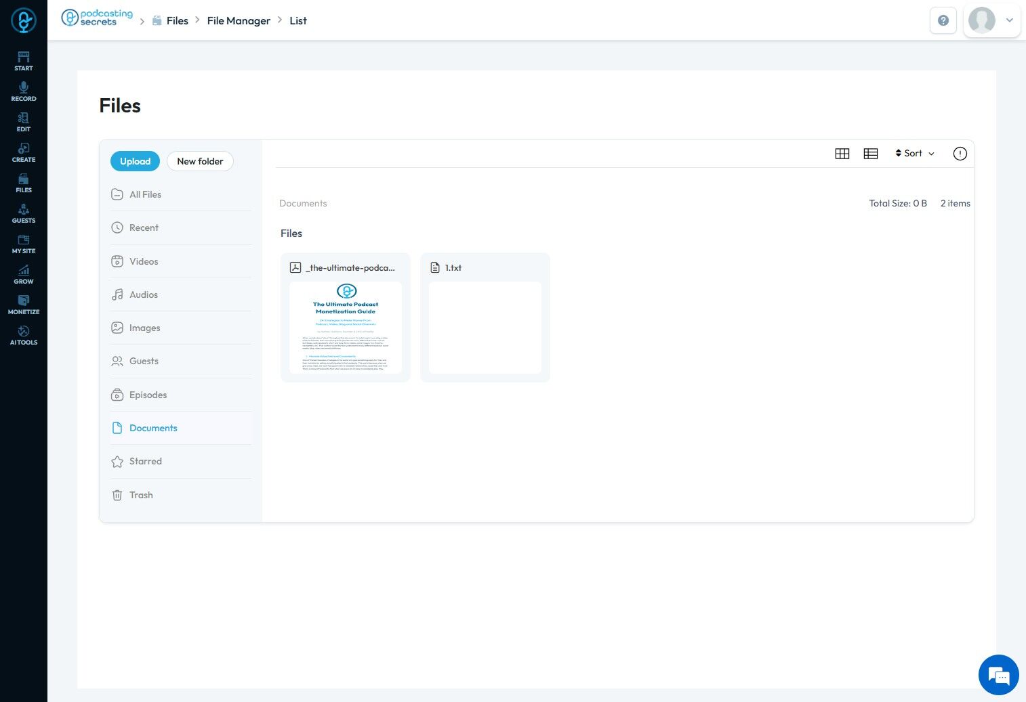Open the Episodes file category
This screenshot has width=1026, height=702.
pos(181,395)
